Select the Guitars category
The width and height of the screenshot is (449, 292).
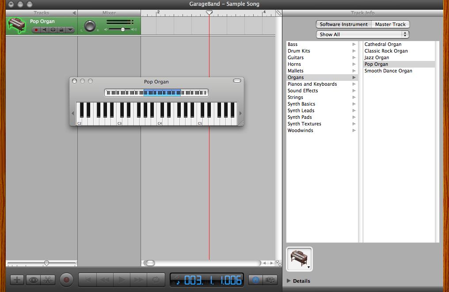click(x=322, y=57)
